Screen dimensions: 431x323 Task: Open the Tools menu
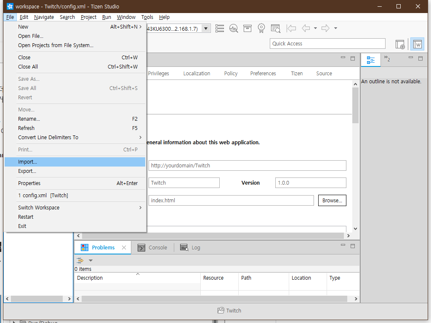147,17
